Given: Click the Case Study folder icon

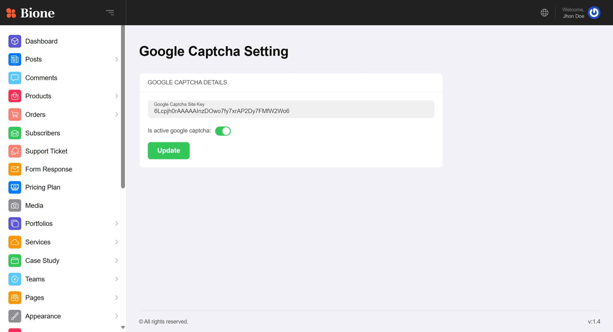Looking at the screenshot, I should 15,261.
